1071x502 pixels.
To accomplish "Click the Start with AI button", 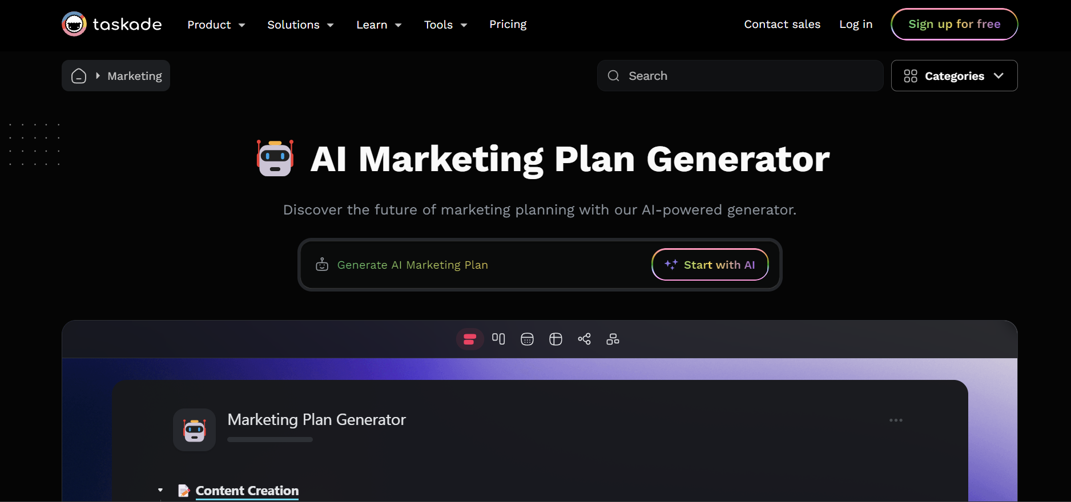I will pos(710,265).
